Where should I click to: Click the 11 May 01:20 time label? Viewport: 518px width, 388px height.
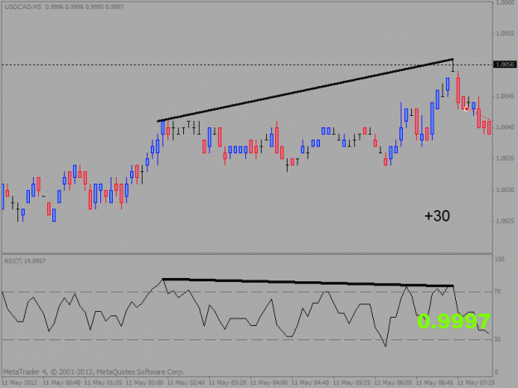pos(103,383)
